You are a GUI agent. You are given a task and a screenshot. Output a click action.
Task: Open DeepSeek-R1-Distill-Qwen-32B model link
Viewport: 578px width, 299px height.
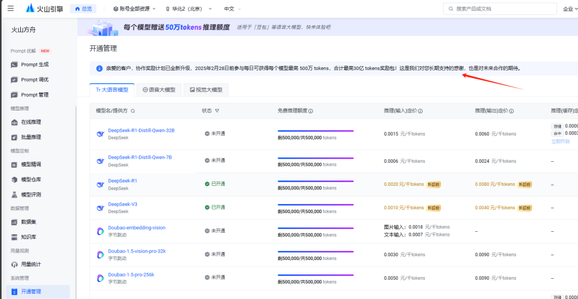click(141, 131)
